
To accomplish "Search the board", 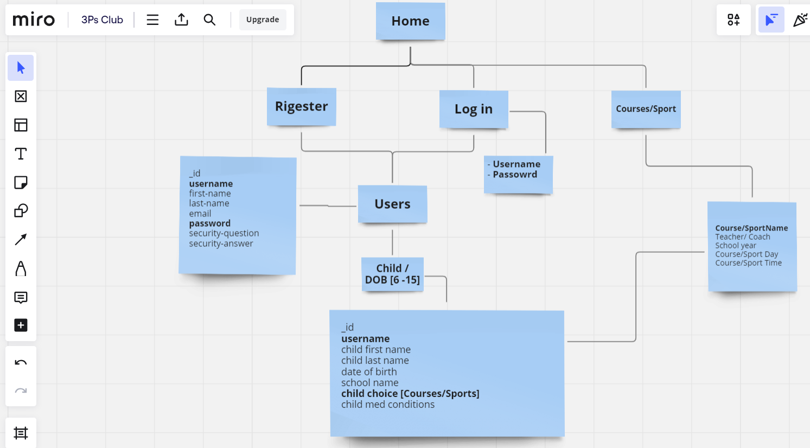I will (x=209, y=20).
